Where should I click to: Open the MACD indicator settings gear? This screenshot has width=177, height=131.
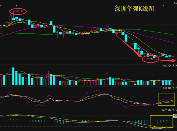[x=169, y=110]
